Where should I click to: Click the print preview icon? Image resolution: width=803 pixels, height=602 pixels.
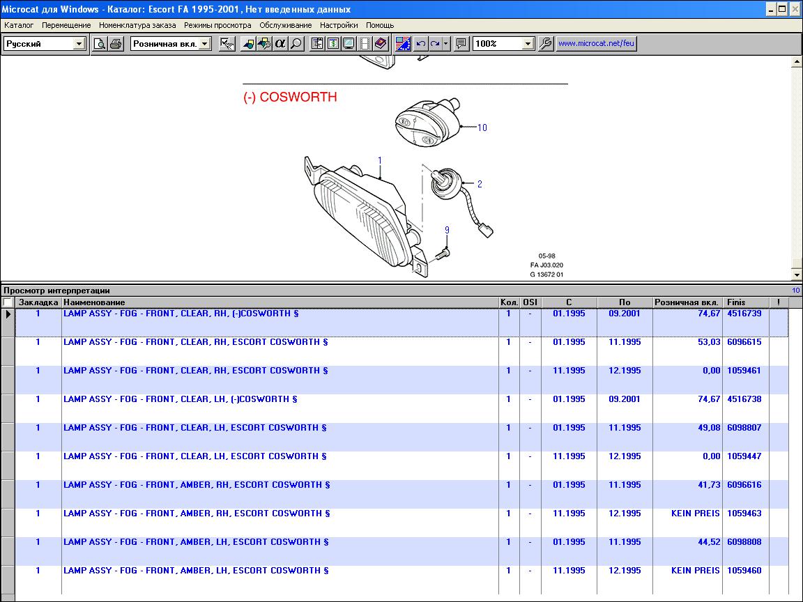point(100,44)
